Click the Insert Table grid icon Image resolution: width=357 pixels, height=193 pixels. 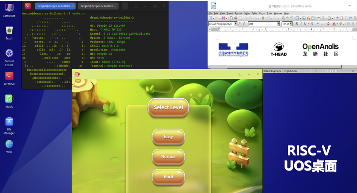pyautogui.click(x=297, y=18)
